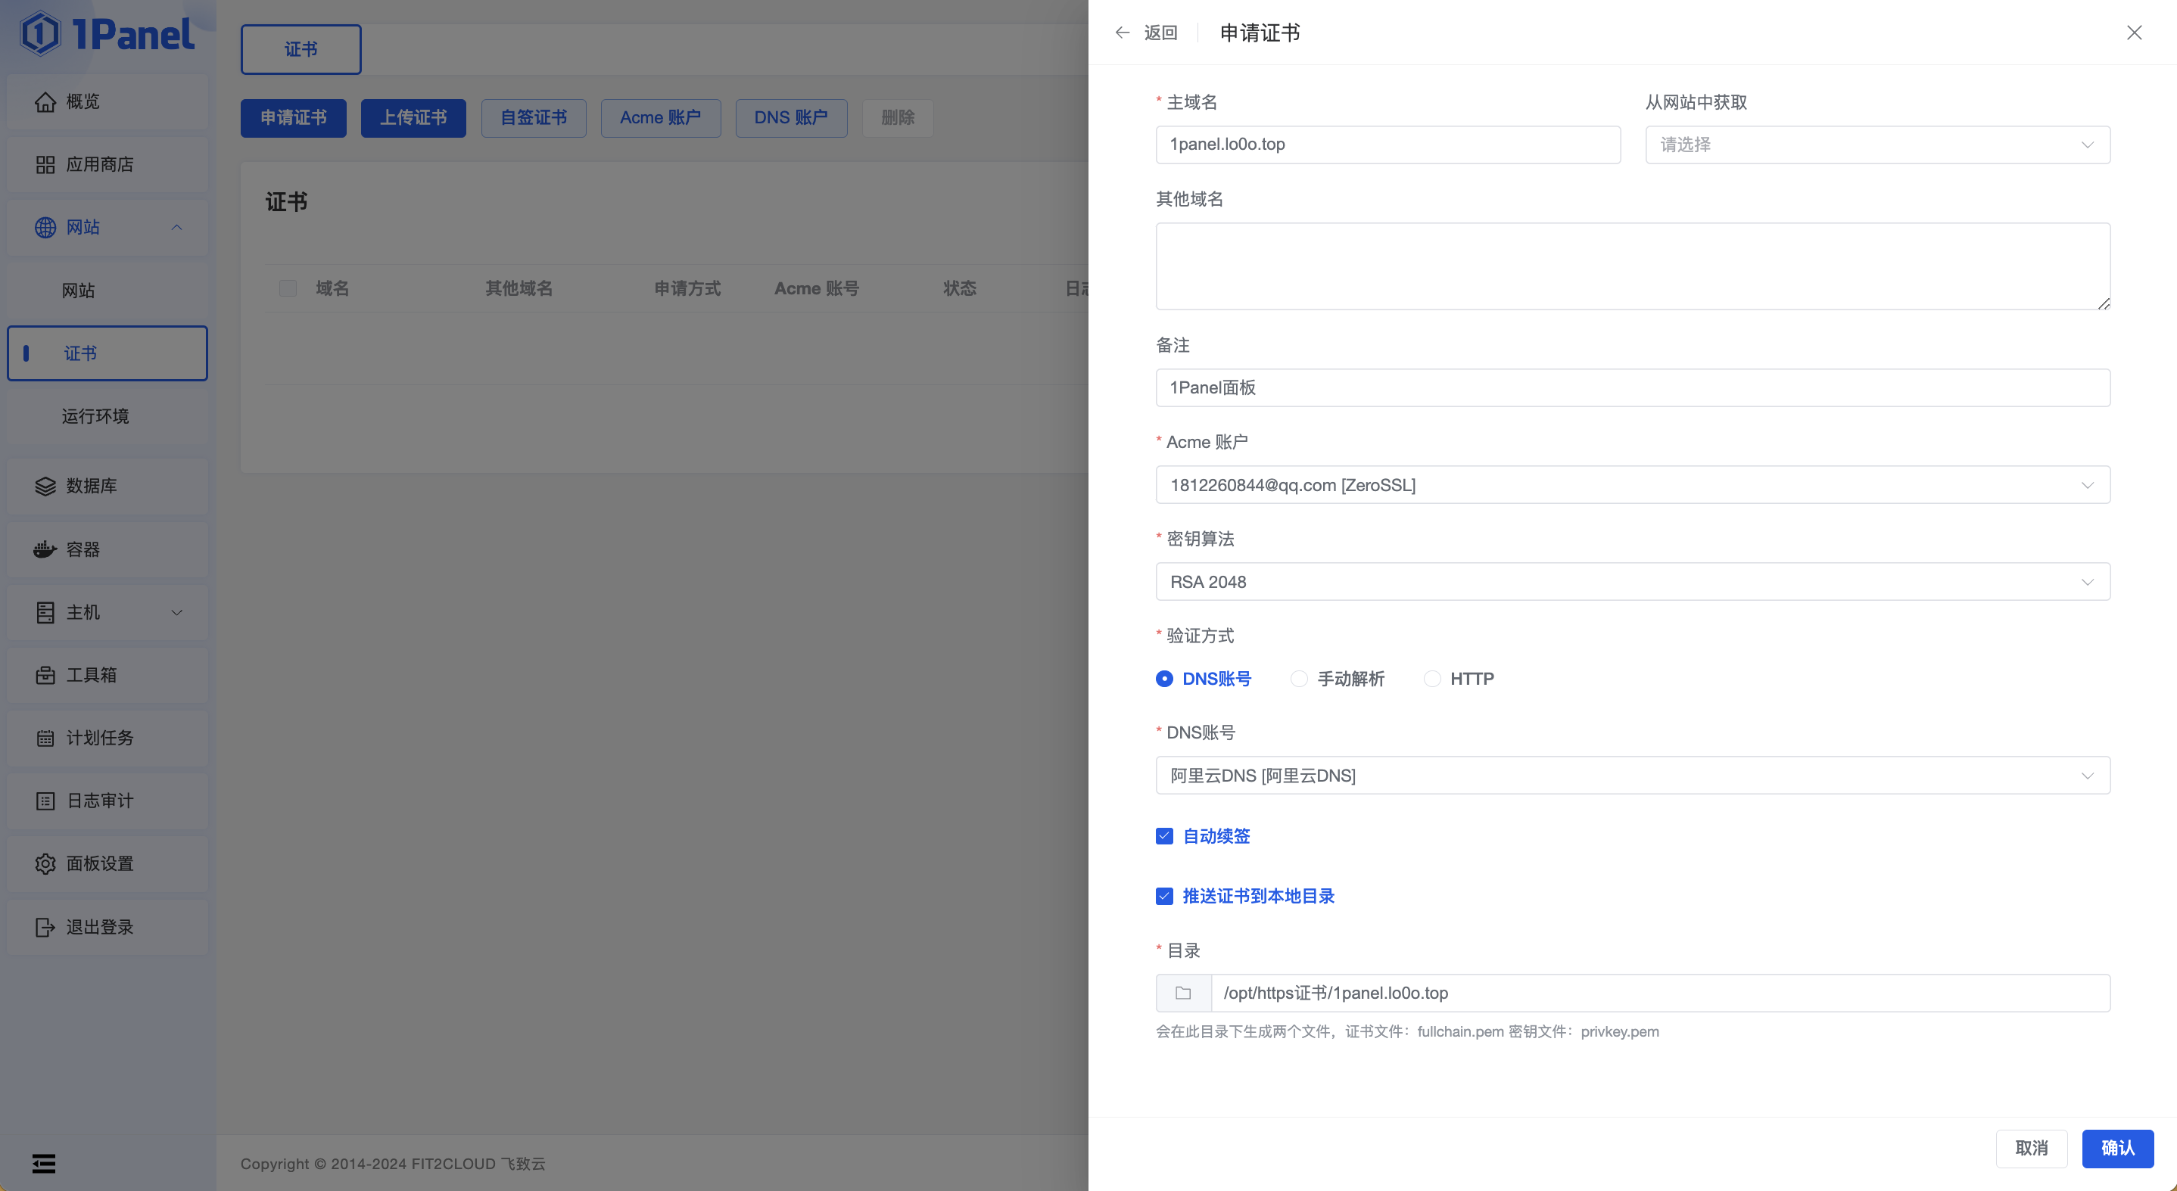Viewport: 2177px width, 1191px height.
Task: Click the 1Panel logo
Action: [107, 34]
